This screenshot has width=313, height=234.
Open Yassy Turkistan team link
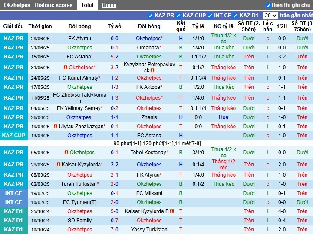[149, 230]
